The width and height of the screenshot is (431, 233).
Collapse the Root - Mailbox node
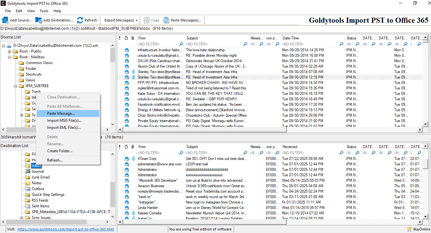[x=9, y=57]
